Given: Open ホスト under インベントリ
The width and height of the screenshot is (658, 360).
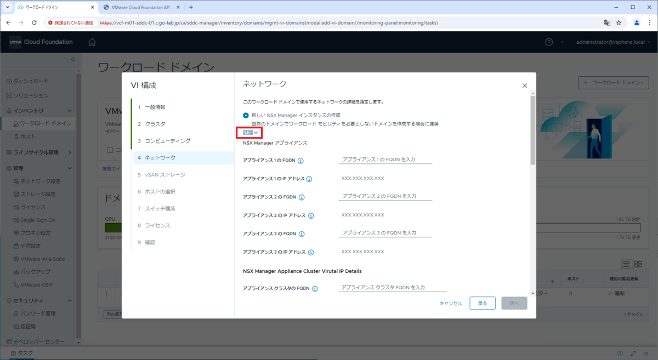Looking at the screenshot, I should (x=28, y=136).
